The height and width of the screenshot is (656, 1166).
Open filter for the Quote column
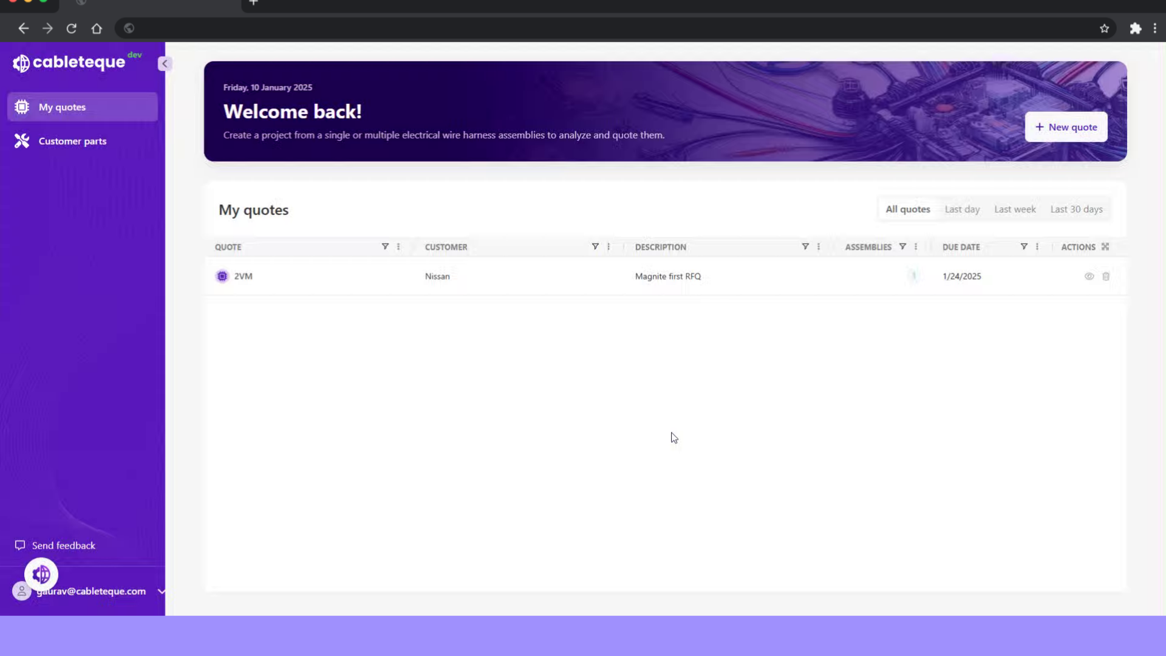385,247
